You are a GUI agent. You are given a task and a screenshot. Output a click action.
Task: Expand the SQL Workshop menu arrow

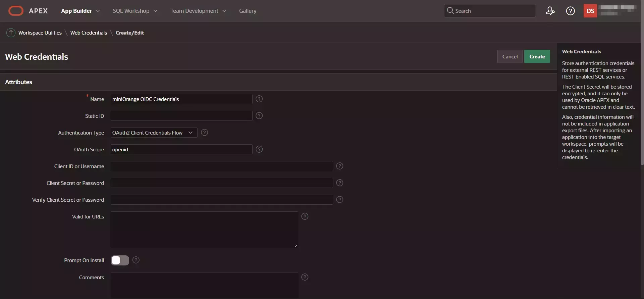[155, 11]
